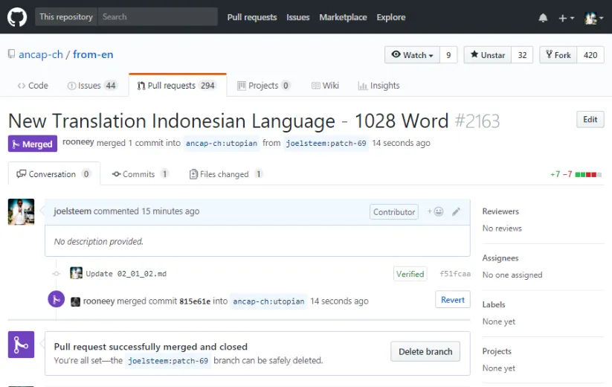Click the +7 −7 diff count text

click(561, 174)
